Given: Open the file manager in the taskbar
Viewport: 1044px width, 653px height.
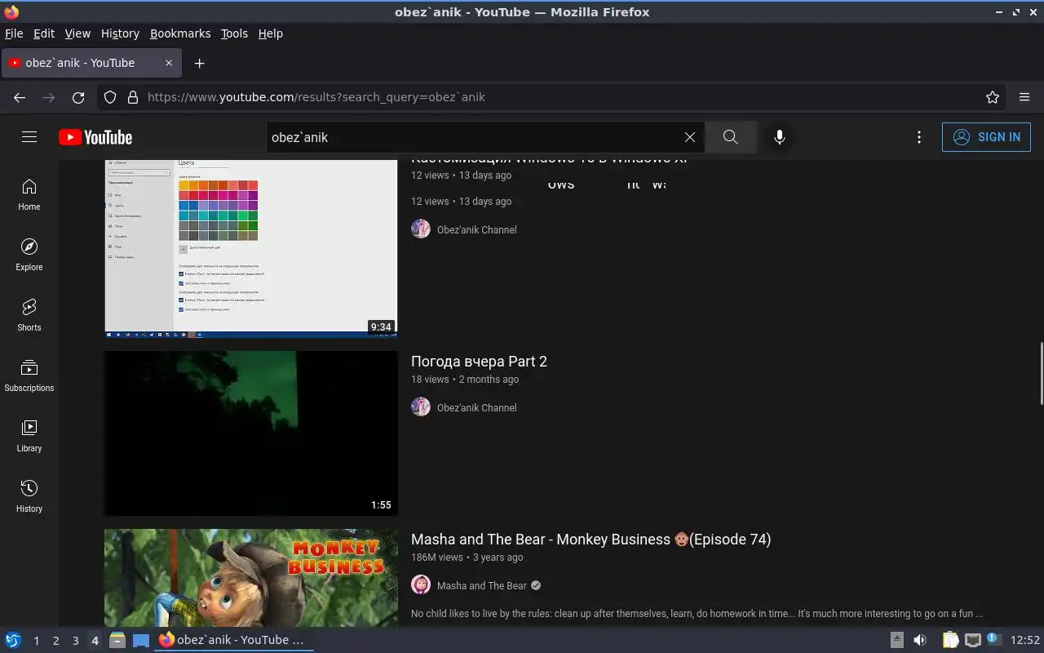Looking at the screenshot, I should [117, 640].
